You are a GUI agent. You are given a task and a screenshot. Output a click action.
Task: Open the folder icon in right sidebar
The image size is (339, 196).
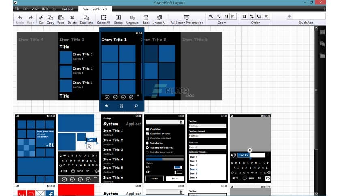click(322, 56)
